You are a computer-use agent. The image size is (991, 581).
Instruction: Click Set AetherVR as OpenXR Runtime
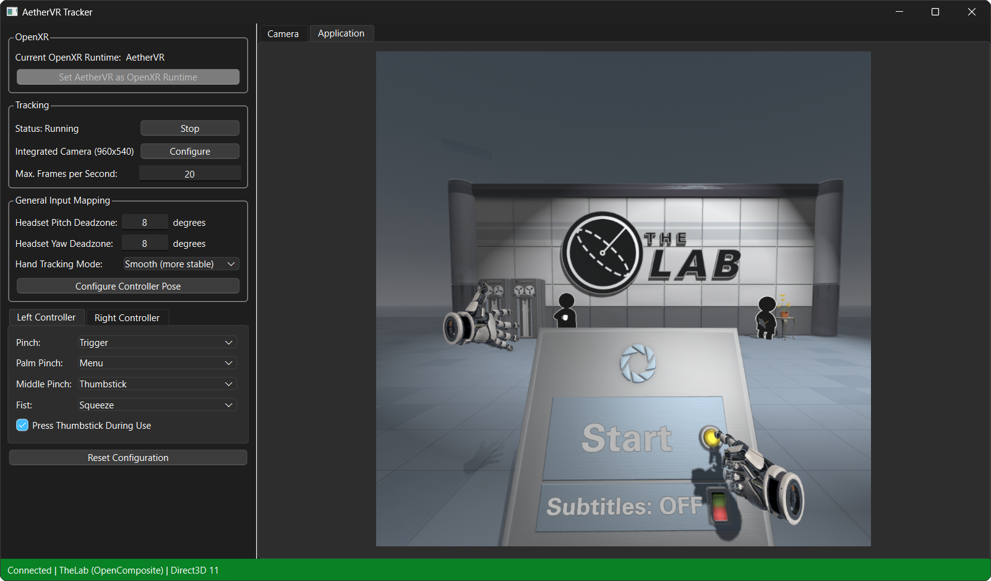tap(127, 77)
